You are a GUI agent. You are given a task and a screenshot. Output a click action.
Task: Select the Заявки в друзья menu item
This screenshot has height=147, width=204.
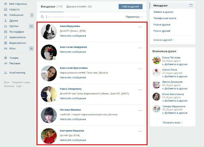coord(163,12)
